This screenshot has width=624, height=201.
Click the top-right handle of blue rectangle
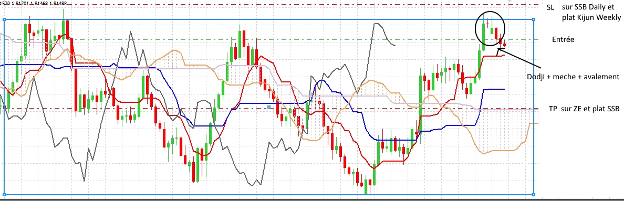click(534, 19)
